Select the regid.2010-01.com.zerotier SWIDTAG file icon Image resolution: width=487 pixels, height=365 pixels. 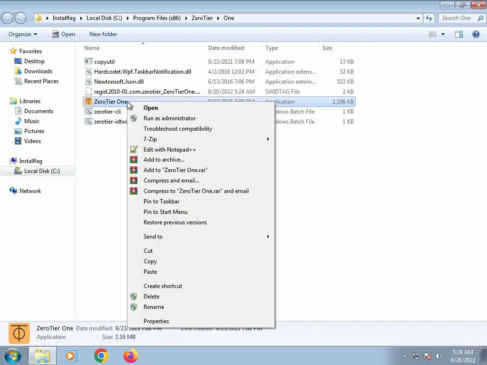point(88,91)
